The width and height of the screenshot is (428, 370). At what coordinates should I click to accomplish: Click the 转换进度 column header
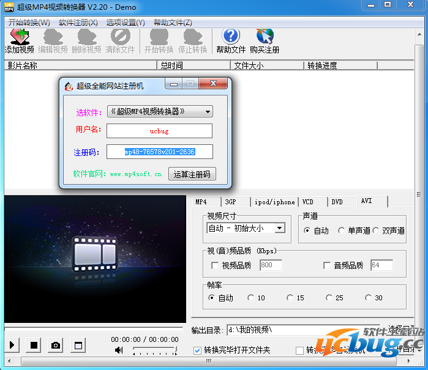pos(340,65)
